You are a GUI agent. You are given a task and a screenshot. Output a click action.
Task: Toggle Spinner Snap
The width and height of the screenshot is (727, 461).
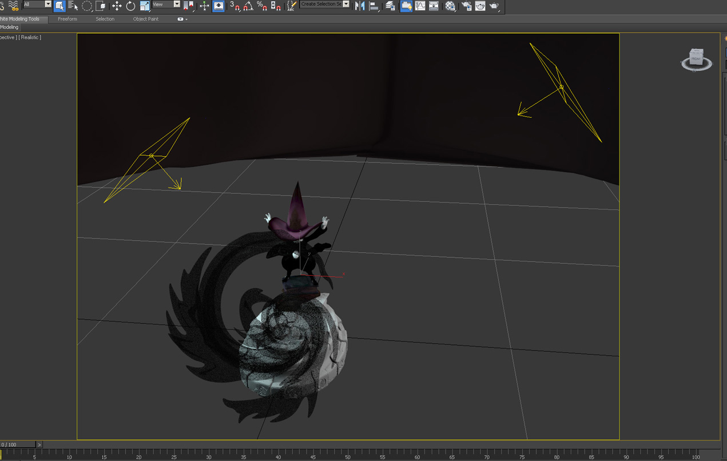click(x=276, y=6)
